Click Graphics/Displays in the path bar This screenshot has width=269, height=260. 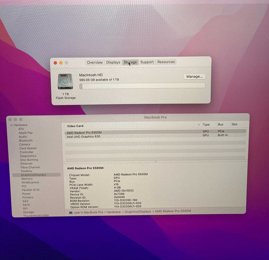pyautogui.click(x=138, y=212)
